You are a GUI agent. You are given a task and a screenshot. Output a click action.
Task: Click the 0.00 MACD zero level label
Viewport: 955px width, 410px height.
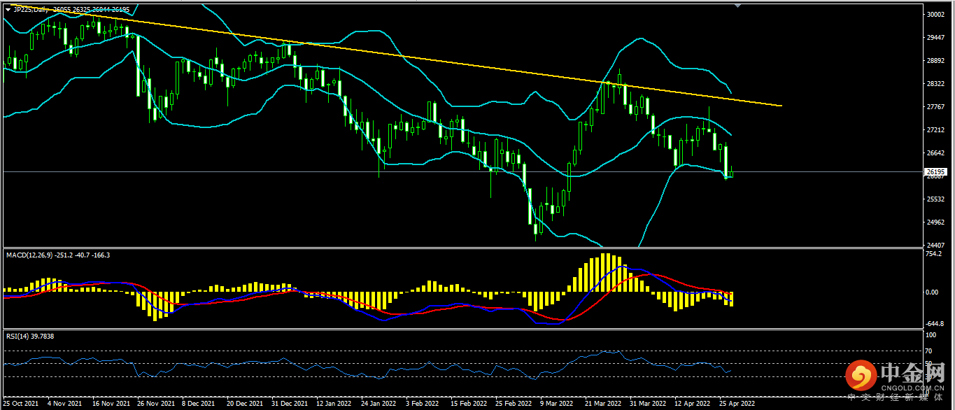pyautogui.click(x=931, y=292)
